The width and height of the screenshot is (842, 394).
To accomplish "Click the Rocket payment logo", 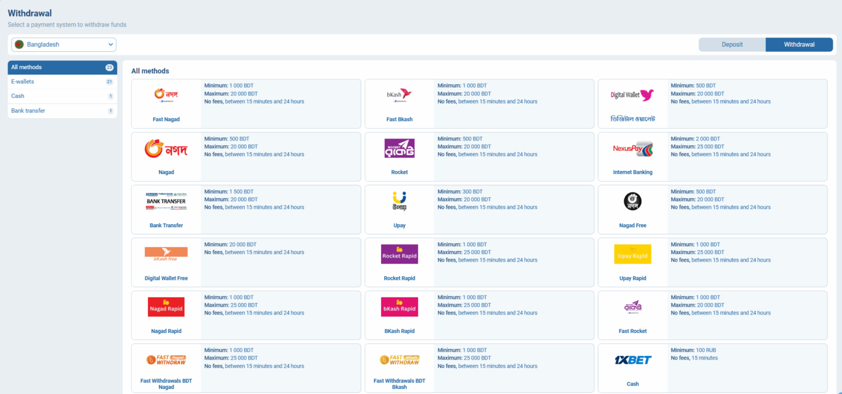I will pos(399,148).
